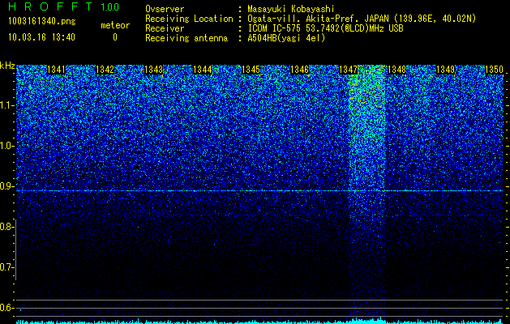Click the Receiving Location field label
The height and width of the screenshot is (324, 510).
point(189,19)
